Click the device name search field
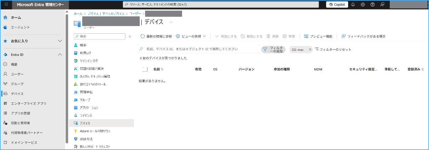The width and height of the screenshot is (429, 150). (199, 49)
